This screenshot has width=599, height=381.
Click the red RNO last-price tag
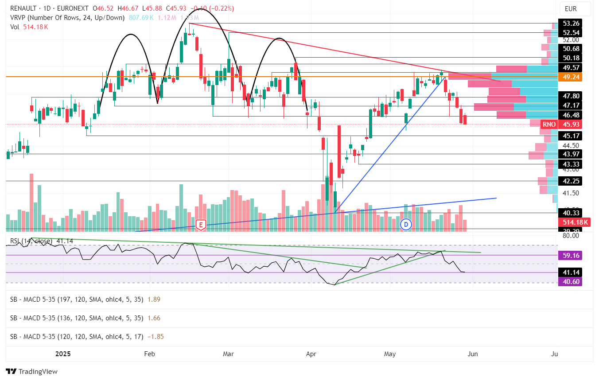point(550,124)
